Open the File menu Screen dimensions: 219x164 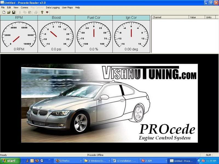pyautogui.click(x=3, y=8)
